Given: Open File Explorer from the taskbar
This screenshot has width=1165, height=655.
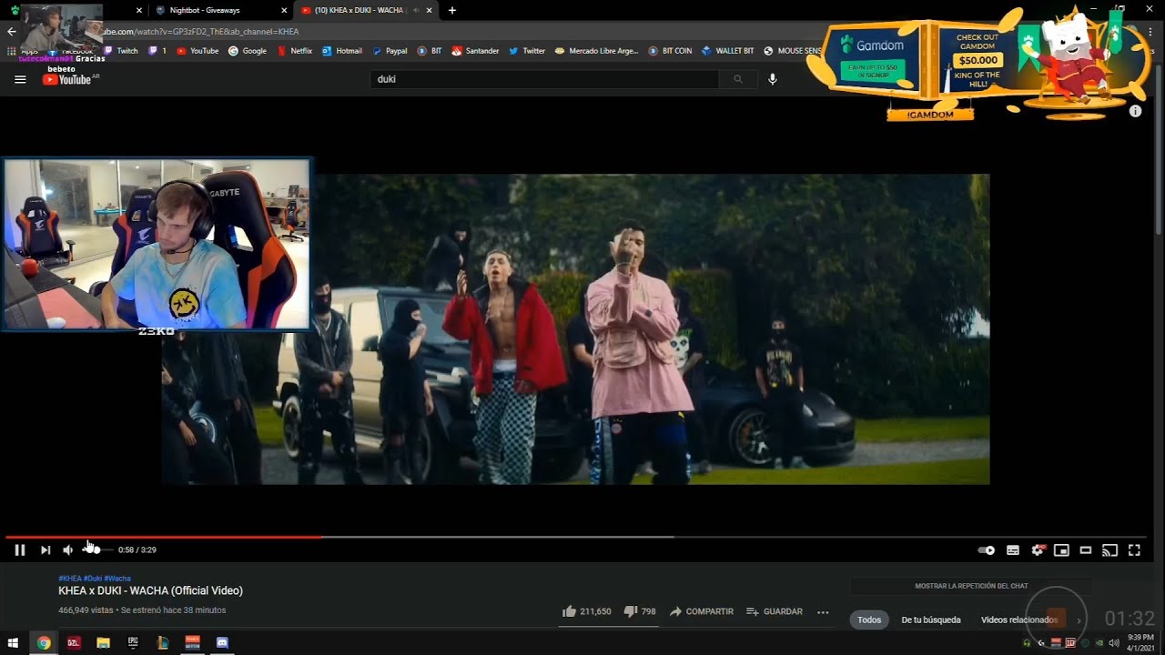Looking at the screenshot, I should [x=103, y=642].
